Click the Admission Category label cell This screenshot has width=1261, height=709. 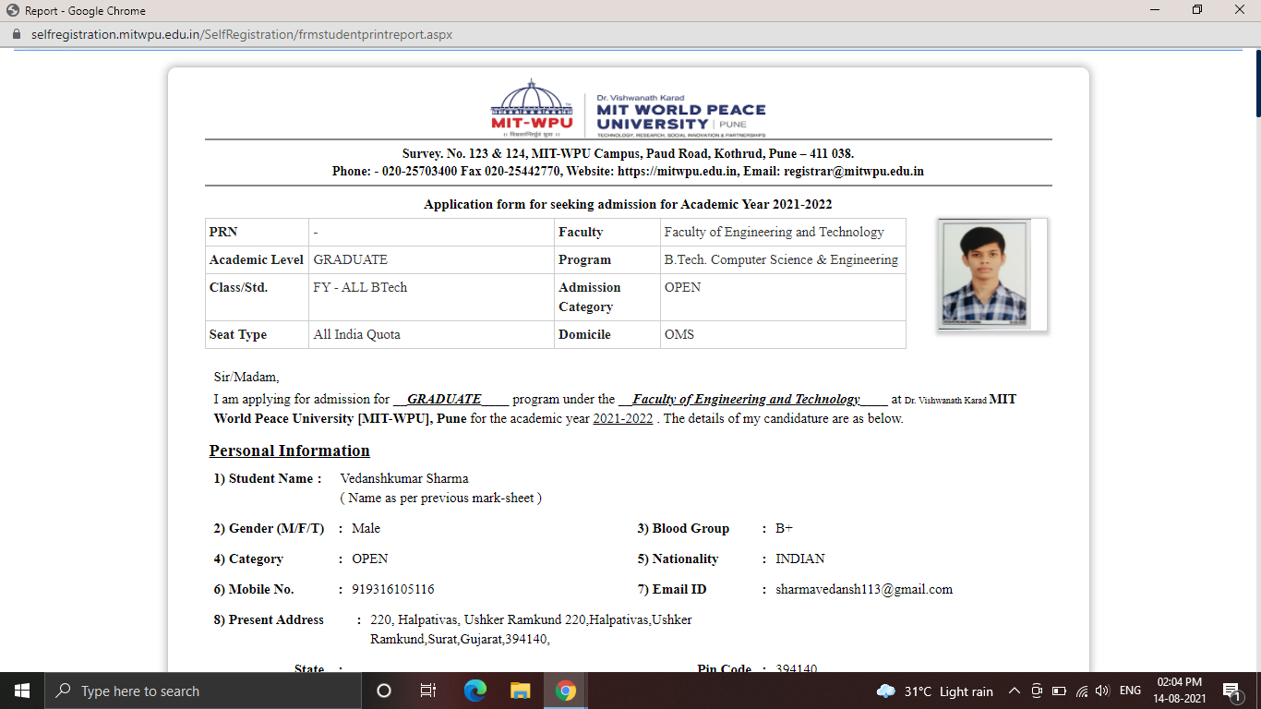[606, 297]
